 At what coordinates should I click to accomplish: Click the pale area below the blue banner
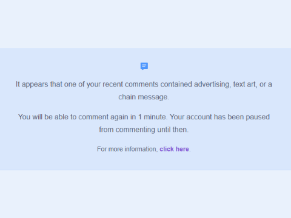click(145, 194)
